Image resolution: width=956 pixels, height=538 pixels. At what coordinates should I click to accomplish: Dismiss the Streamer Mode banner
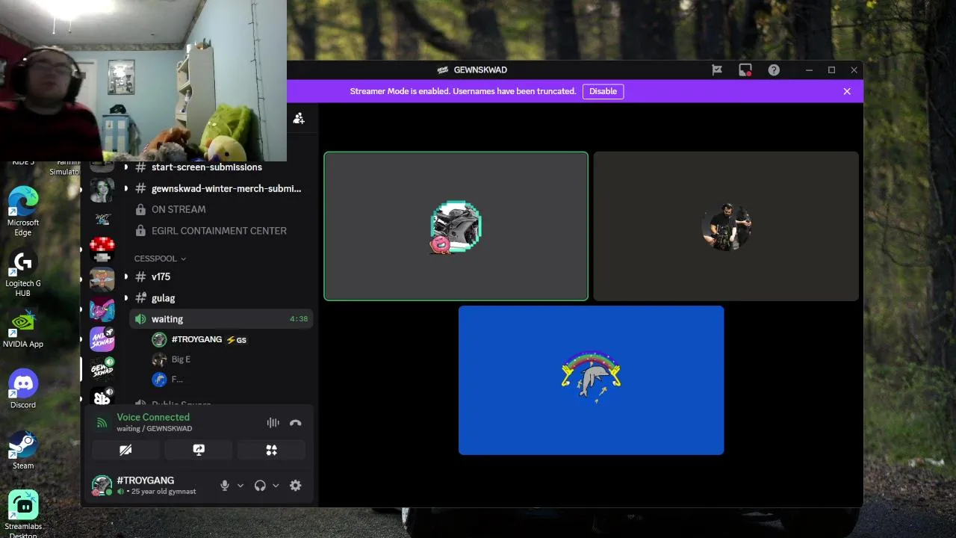click(847, 91)
